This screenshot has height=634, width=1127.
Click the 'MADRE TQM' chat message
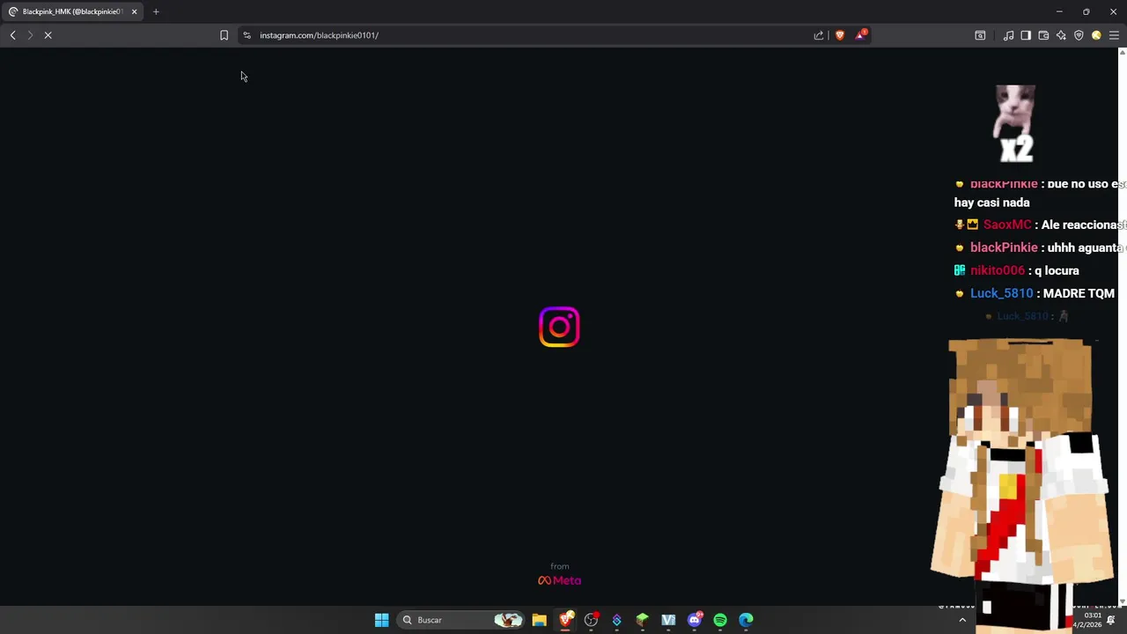[x=1079, y=293]
